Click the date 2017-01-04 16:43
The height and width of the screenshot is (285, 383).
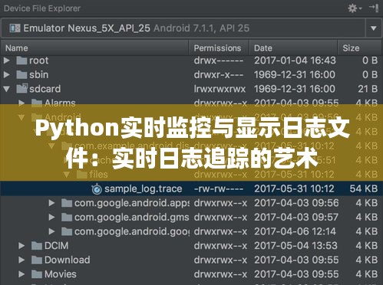295,61
